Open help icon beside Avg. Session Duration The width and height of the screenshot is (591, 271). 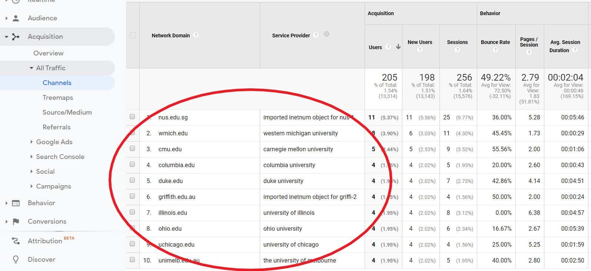click(575, 50)
